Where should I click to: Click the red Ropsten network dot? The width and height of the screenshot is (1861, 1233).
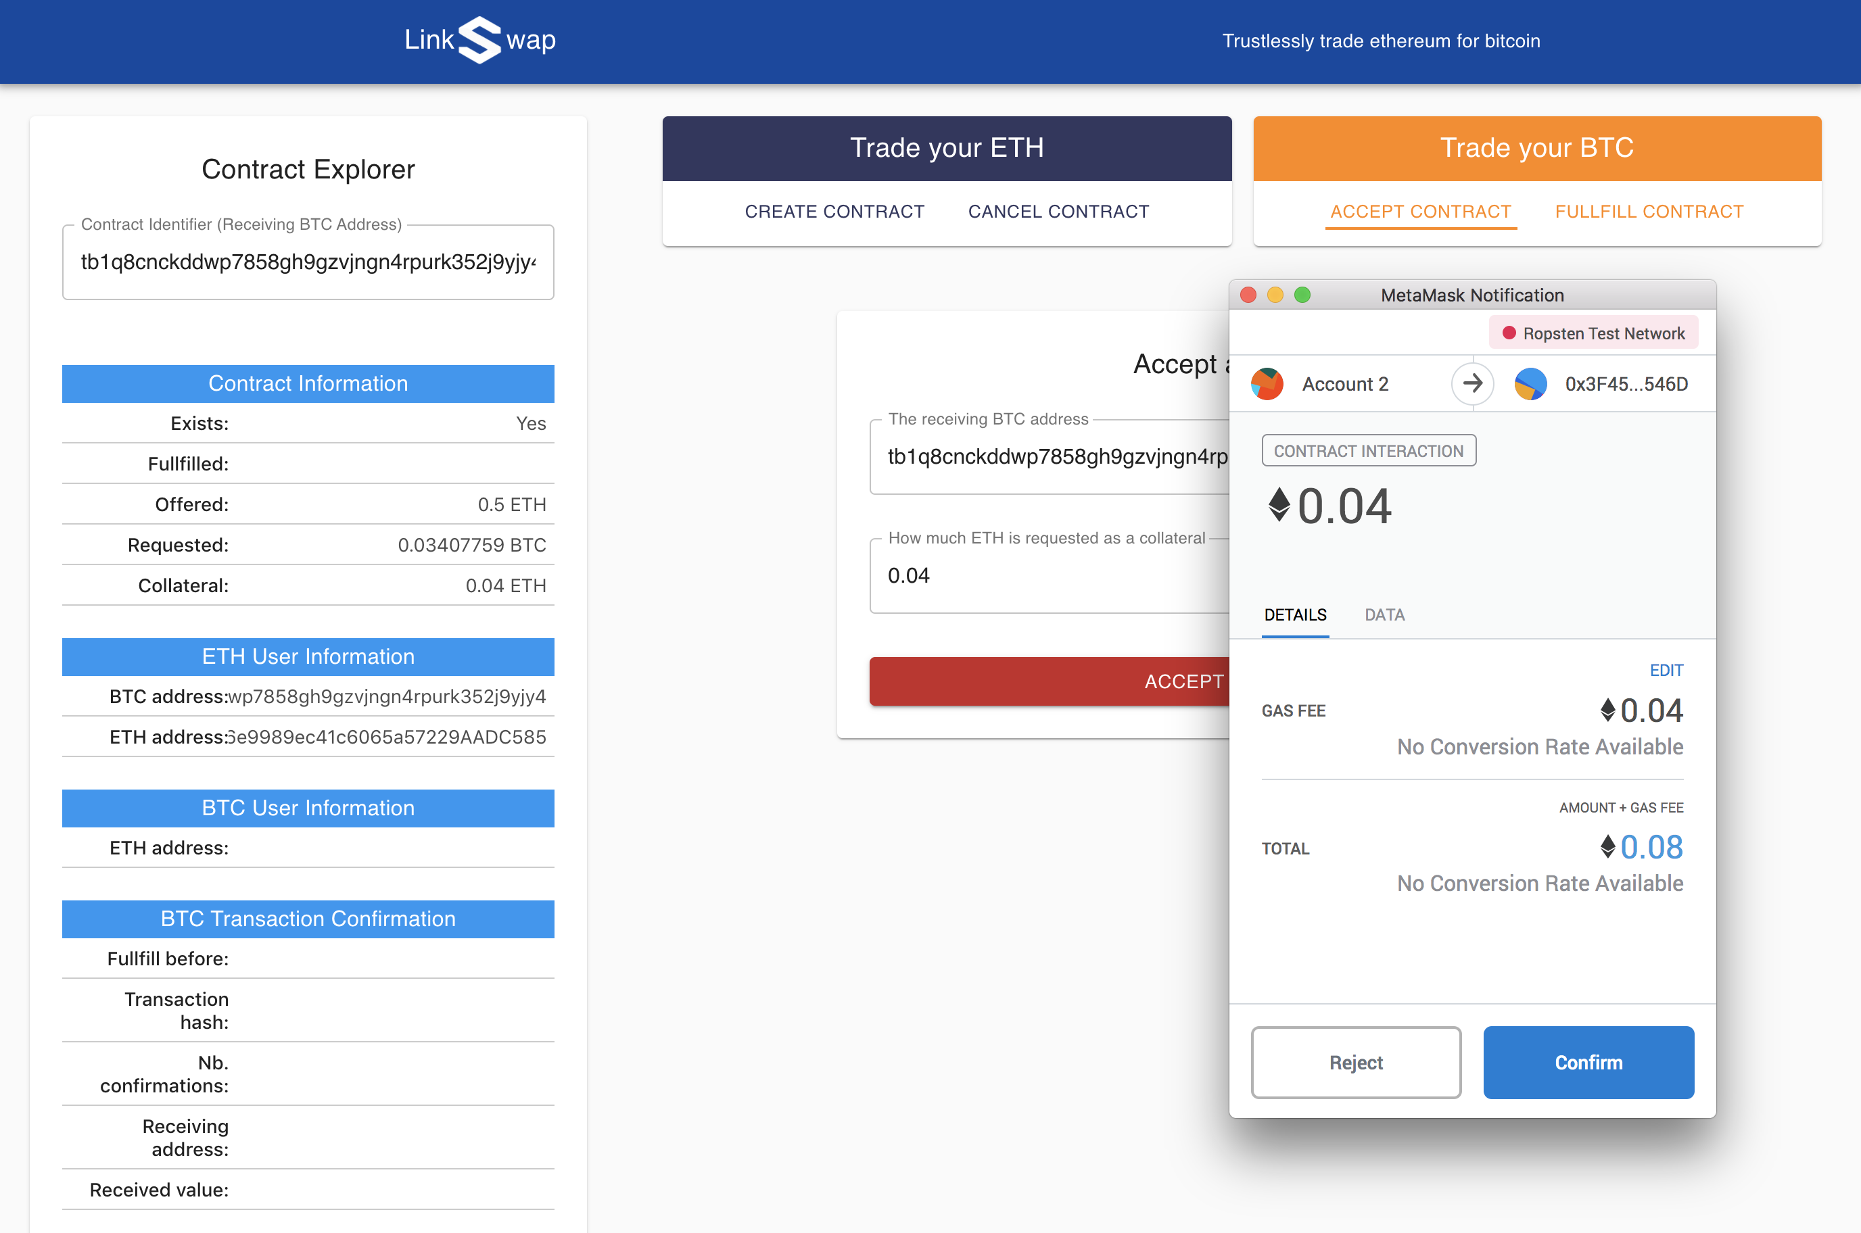click(x=1509, y=333)
